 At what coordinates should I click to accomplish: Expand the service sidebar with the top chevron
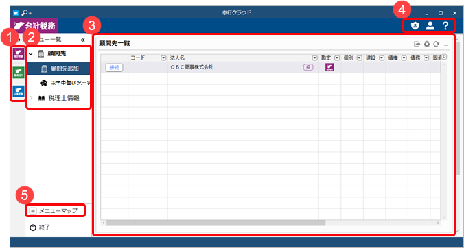(x=19, y=40)
